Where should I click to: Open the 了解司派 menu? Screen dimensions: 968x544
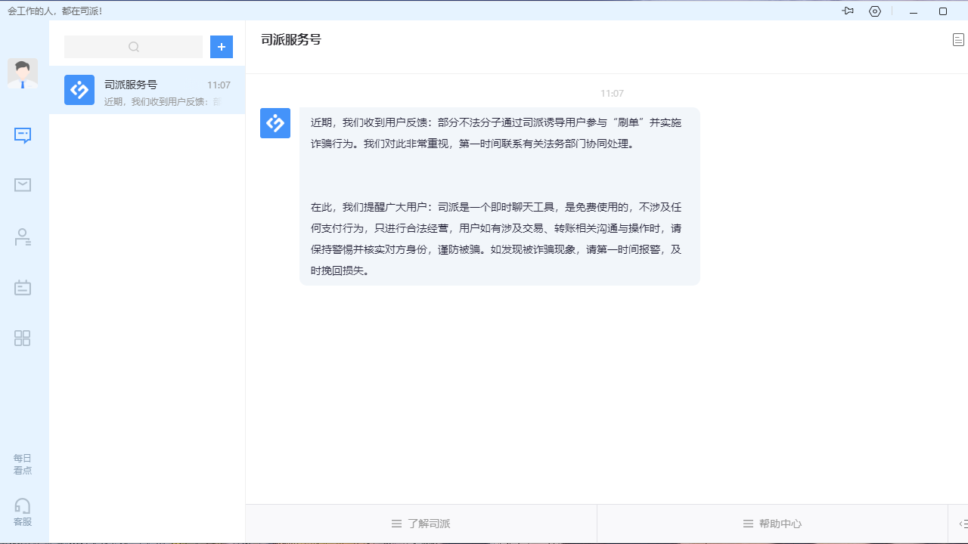[421, 523]
